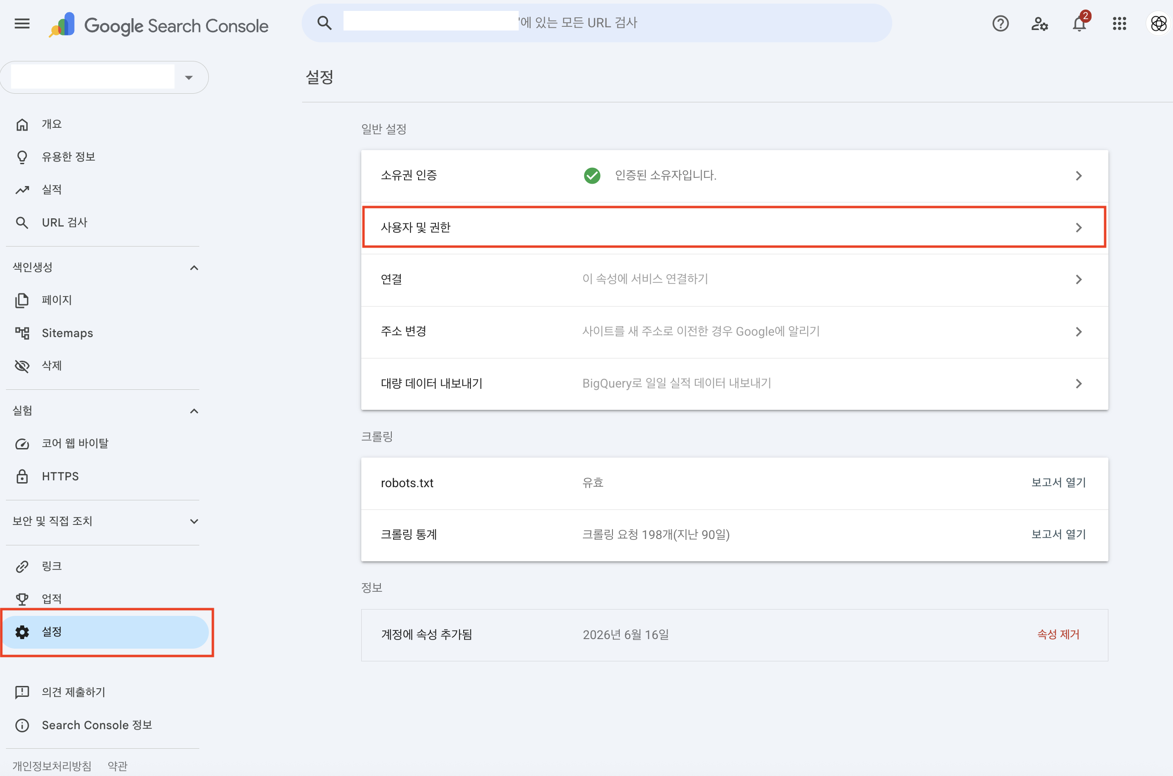Open the hamburger main menu
The image size is (1173, 776).
22,23
